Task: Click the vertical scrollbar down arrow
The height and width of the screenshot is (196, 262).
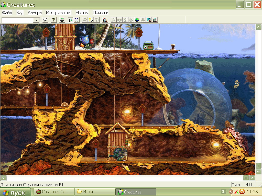Action: pos(258,171)
